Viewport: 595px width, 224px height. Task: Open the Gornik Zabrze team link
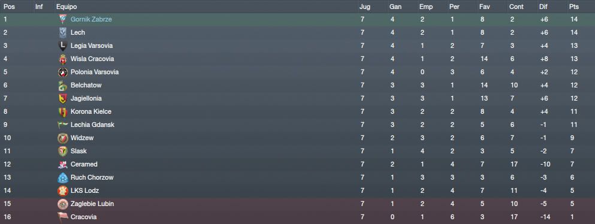pos(91,19)
